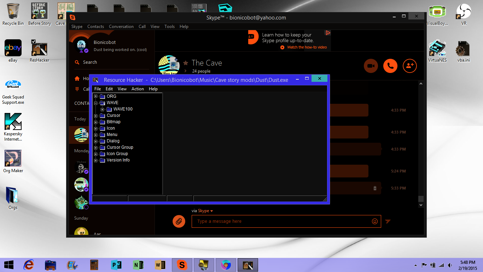Click Watch the how-to video link

(307, 47)
